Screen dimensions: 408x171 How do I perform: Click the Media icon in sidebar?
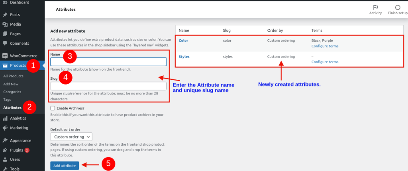tap(5, 24)
